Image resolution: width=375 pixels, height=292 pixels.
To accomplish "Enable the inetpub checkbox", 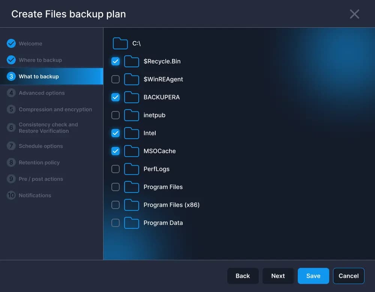I will [x=115, y=115].
